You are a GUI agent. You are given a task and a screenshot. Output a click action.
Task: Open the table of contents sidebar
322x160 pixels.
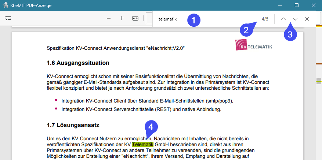(x=8, y=18)
